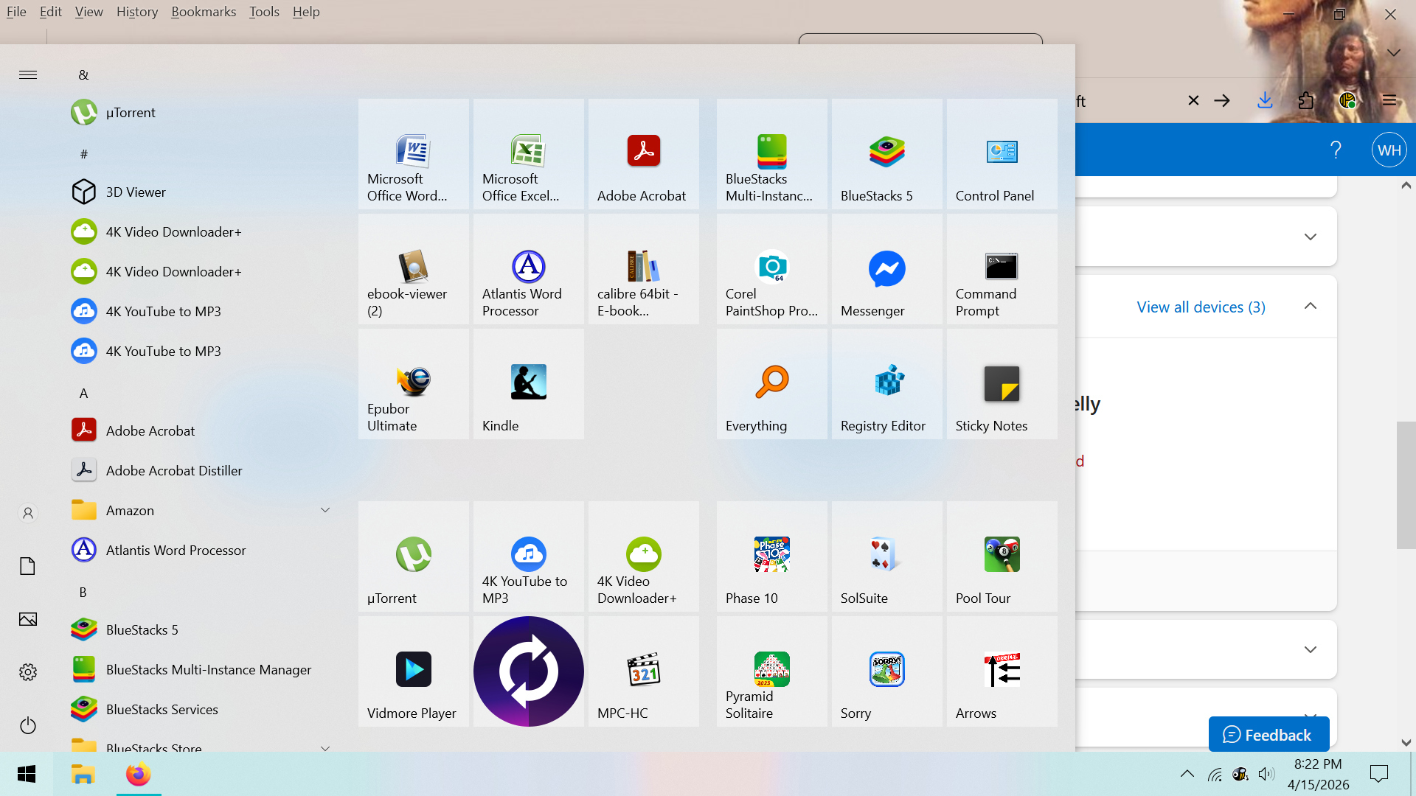The height and width of the screenshot is (796, 1416).
Task: Open the Tools menu in Firefox
Action: (x=264, y=12)
